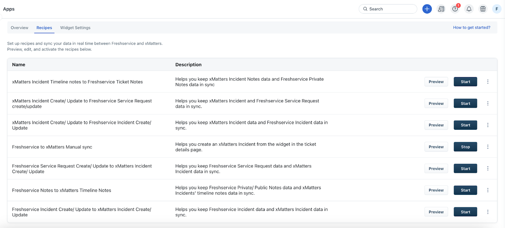Preview the xMatters Incident to Service Request recipe
The height and width of the screenshot is (228, 505).
click(x=436, y=104)
